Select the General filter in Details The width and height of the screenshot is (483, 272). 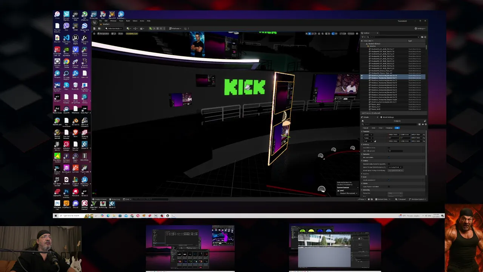(366, 128)
